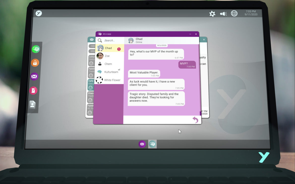This screenshot has width=295, height=184.
Task: Launch the pink notes icon in the sidebar
Action: [33, 90]
